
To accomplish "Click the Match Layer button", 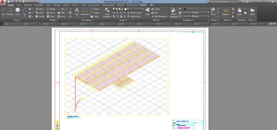I will [134, 16].
